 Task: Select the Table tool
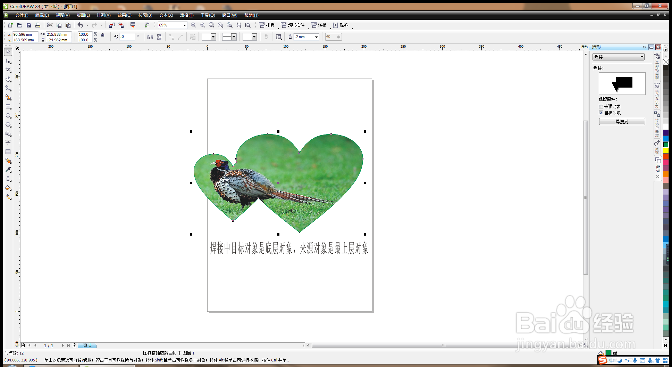[x=8, y=152]
